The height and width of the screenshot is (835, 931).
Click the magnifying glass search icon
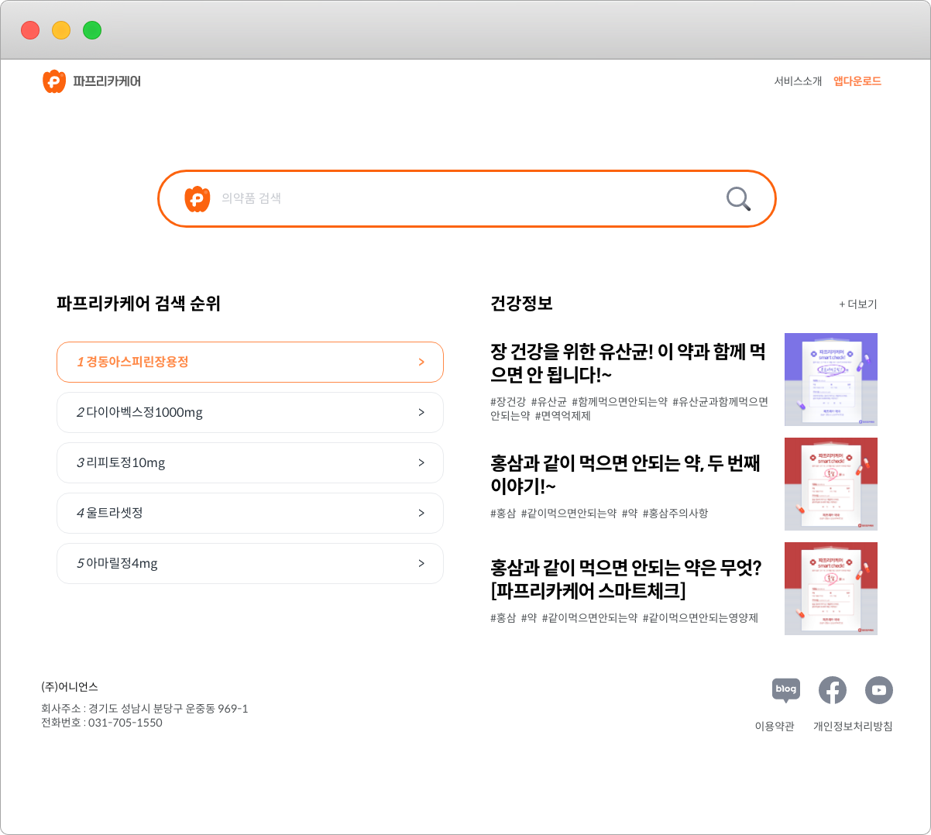pyautogui.click(x=738, y=199)
